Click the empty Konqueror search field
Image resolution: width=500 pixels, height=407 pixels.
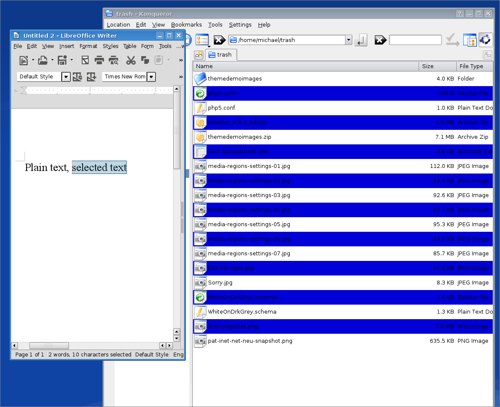point(415,40)
